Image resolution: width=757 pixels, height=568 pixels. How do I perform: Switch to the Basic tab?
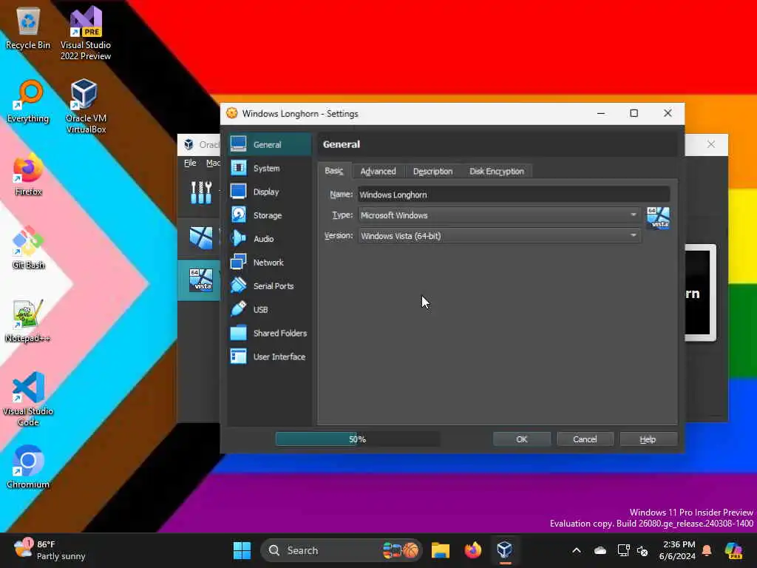[334, 171]
